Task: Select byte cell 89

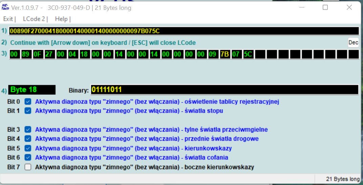Action: click(26, 54)
